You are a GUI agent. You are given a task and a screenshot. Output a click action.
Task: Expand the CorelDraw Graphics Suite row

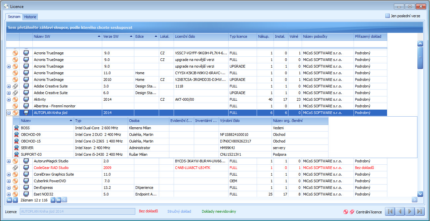click(x=9, y=174)
